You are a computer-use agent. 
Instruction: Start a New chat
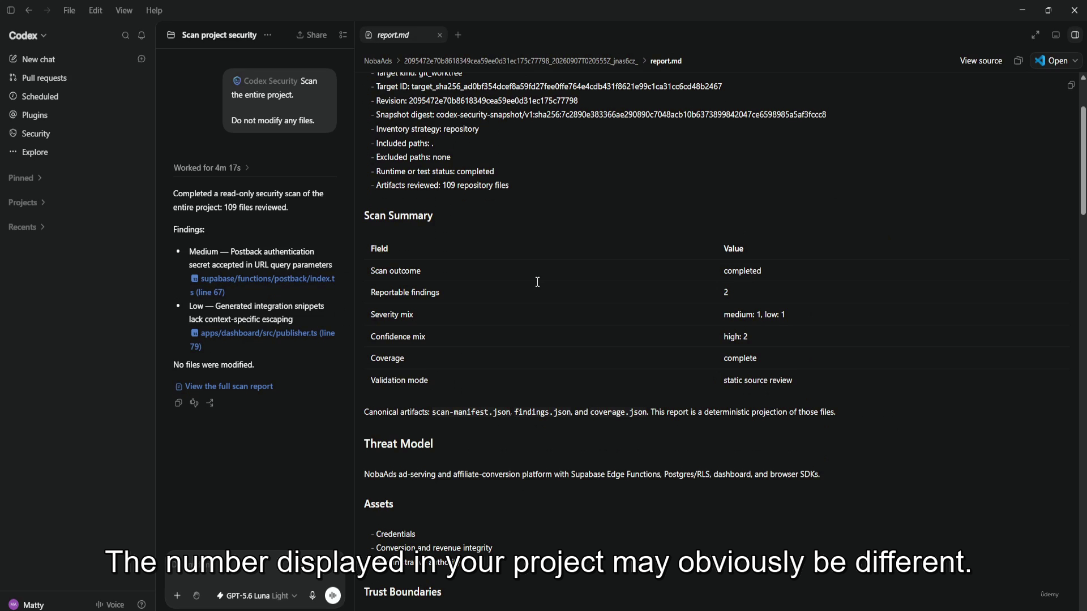tap(38, 59)
